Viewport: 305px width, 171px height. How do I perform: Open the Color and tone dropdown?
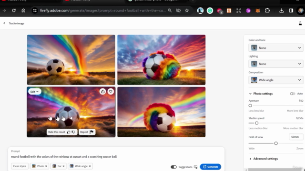click(x=275, y=47)
